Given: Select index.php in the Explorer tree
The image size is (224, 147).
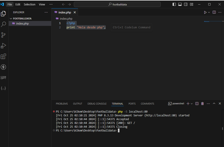Looking at the screenshot, I should coord(22,23).
